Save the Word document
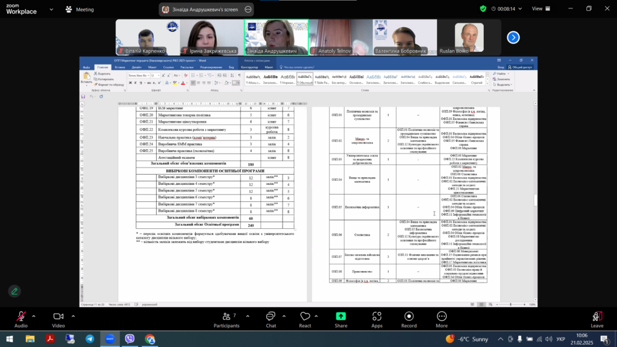The height and width of the screenshot is (347, 617). 83,96
